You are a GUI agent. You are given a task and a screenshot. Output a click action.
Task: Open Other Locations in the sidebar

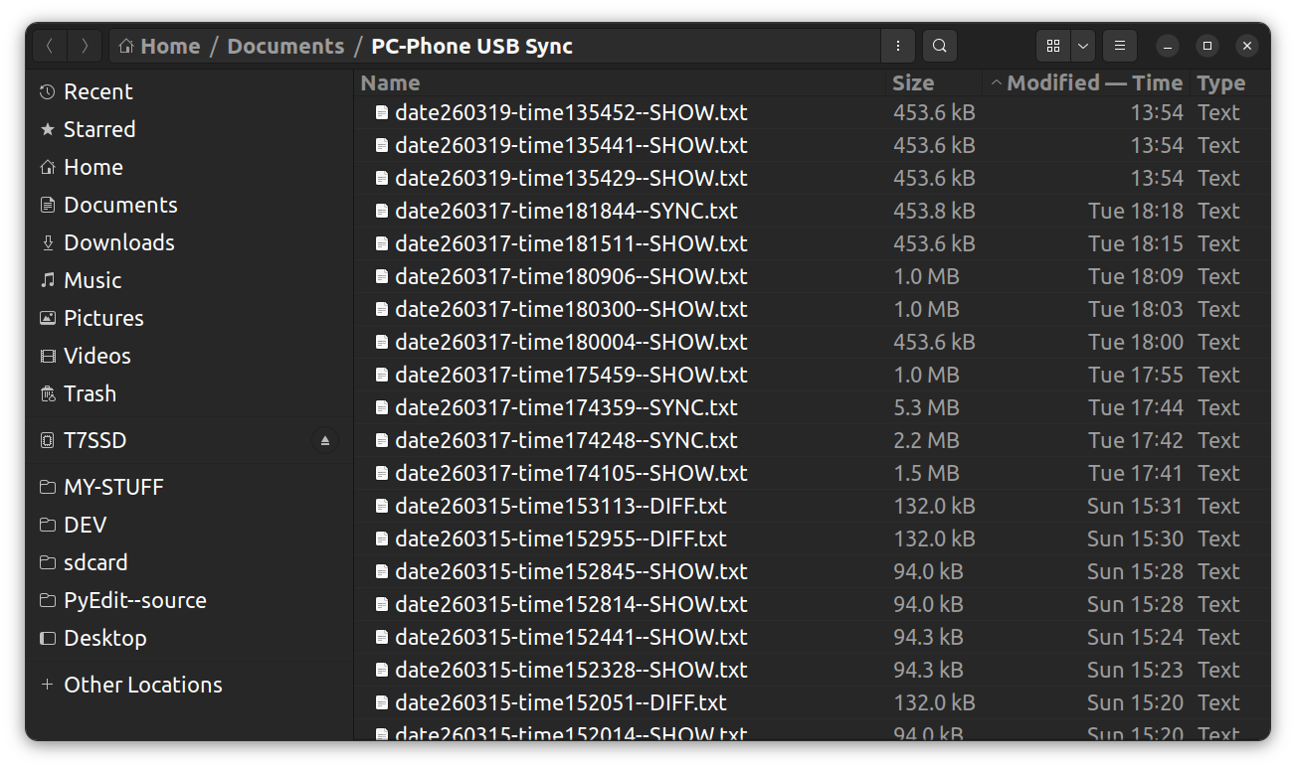click(142, 685)
